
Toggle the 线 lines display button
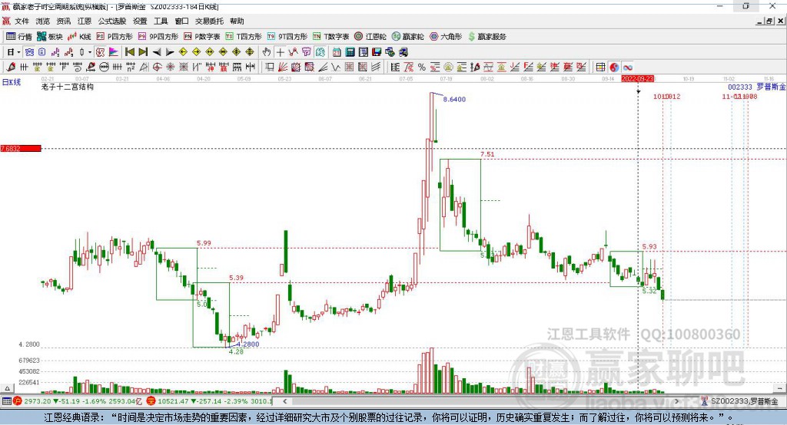point(320,52)
